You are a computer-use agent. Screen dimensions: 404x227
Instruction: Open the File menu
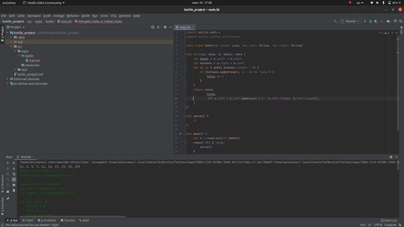coord(4,16)
